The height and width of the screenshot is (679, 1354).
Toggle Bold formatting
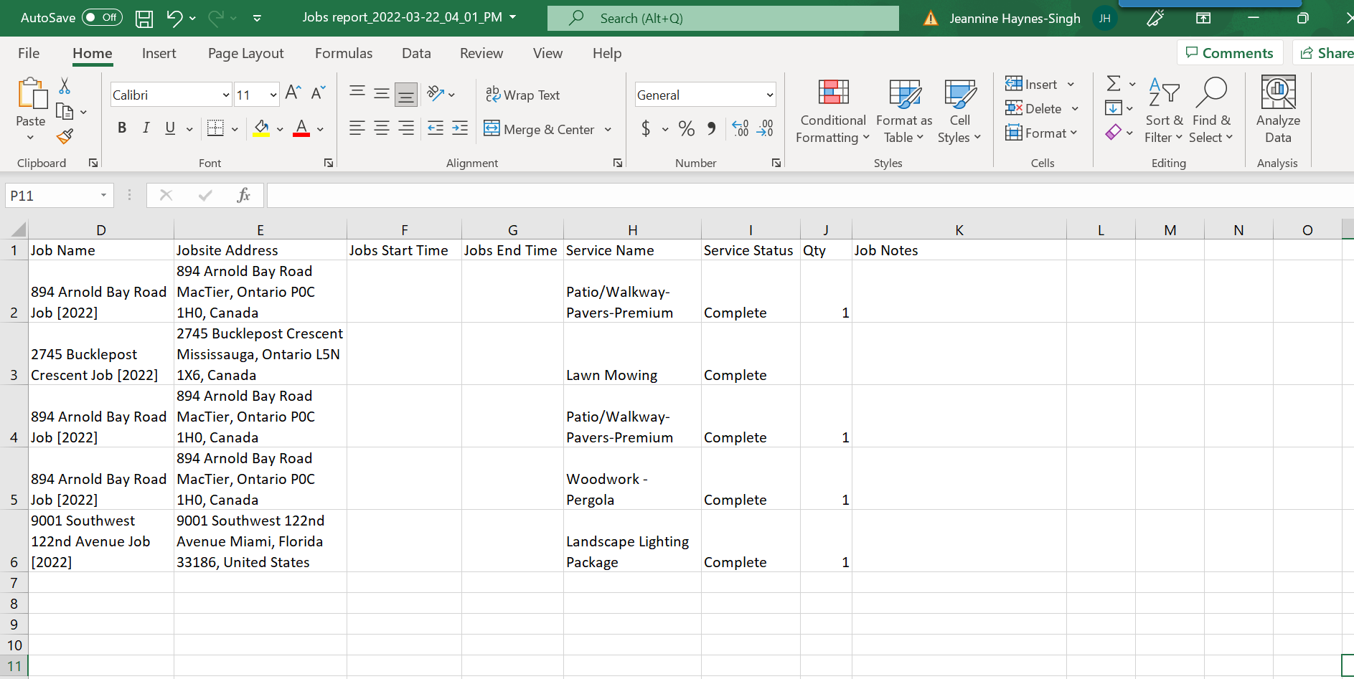click(x=122, y=128)
